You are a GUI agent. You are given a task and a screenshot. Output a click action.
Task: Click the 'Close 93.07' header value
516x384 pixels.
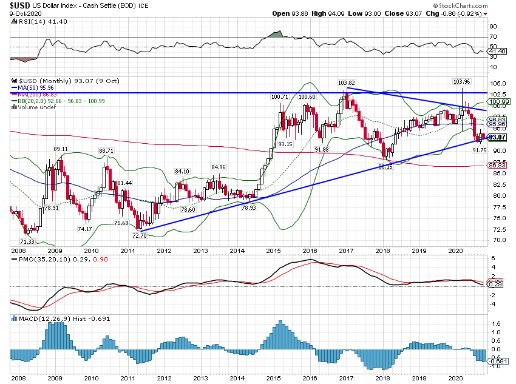[403, 13]
